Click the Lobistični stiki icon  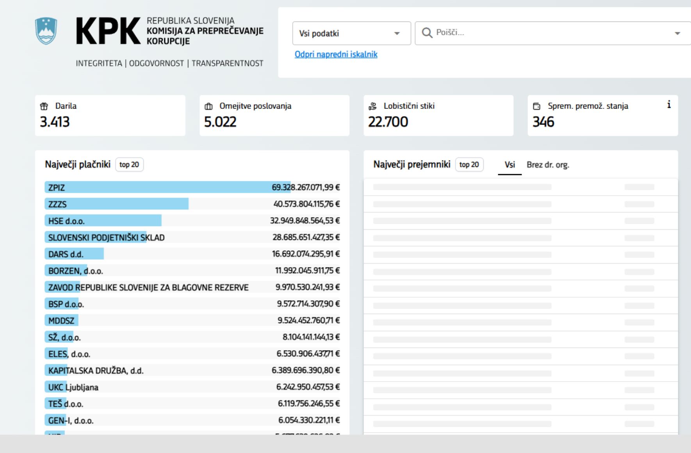[x=373, y=106]
